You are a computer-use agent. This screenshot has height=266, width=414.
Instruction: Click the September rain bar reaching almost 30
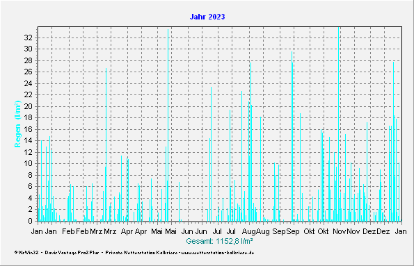point(292,136)
